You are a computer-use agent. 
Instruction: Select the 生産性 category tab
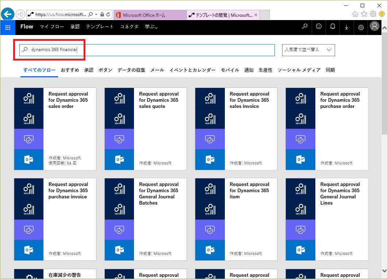point(265,70)
